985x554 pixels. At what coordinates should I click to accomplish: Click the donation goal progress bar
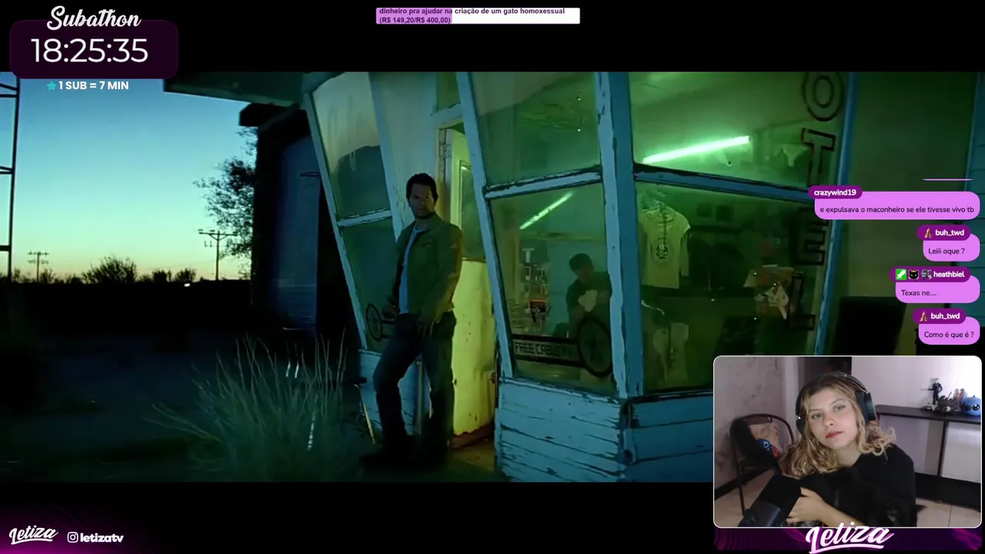[478, 15]
